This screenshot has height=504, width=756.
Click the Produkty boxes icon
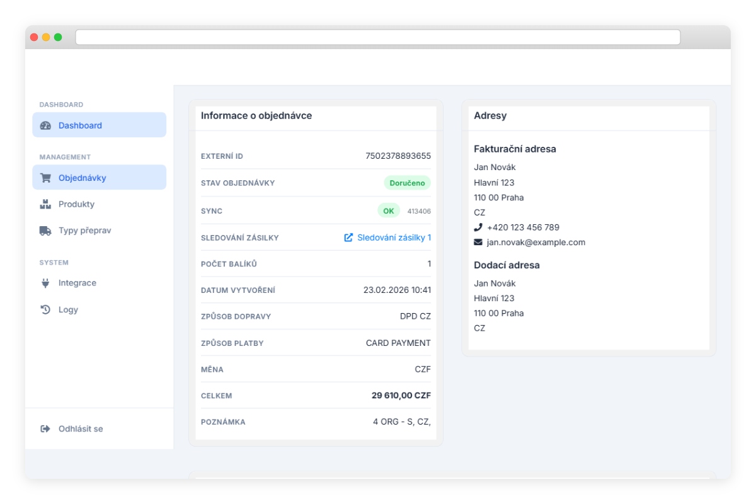tap(45, 204)
